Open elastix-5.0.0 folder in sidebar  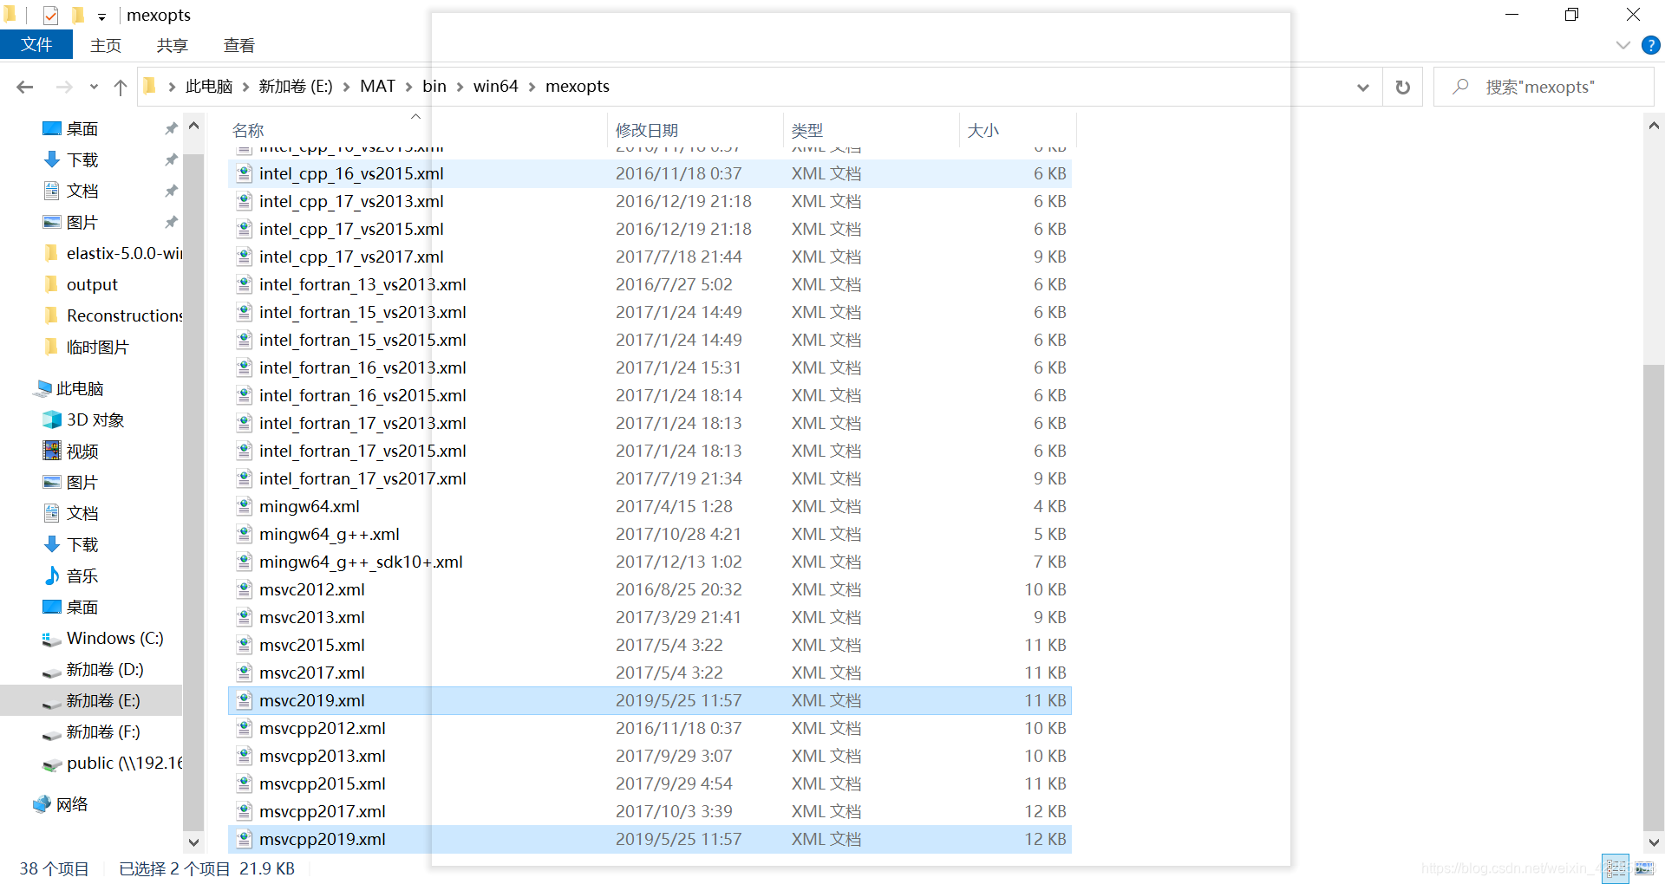point(113,253)
